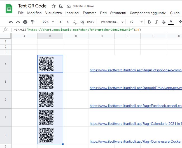Select the QR code in row 8
Screen dimensions: 182x148
[46, 135]
